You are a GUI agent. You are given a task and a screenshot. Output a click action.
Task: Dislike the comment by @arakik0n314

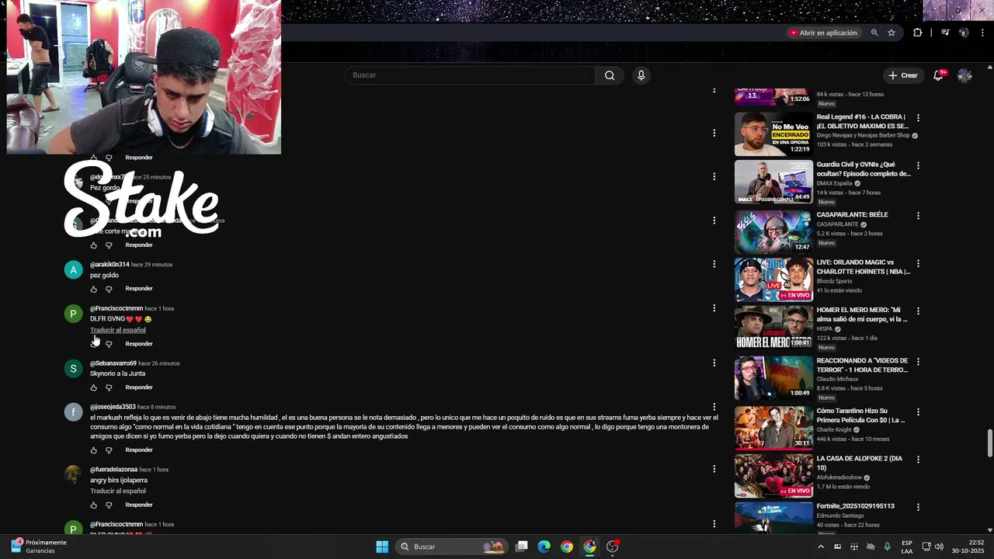pyautogui.click(x=109, y=289)
